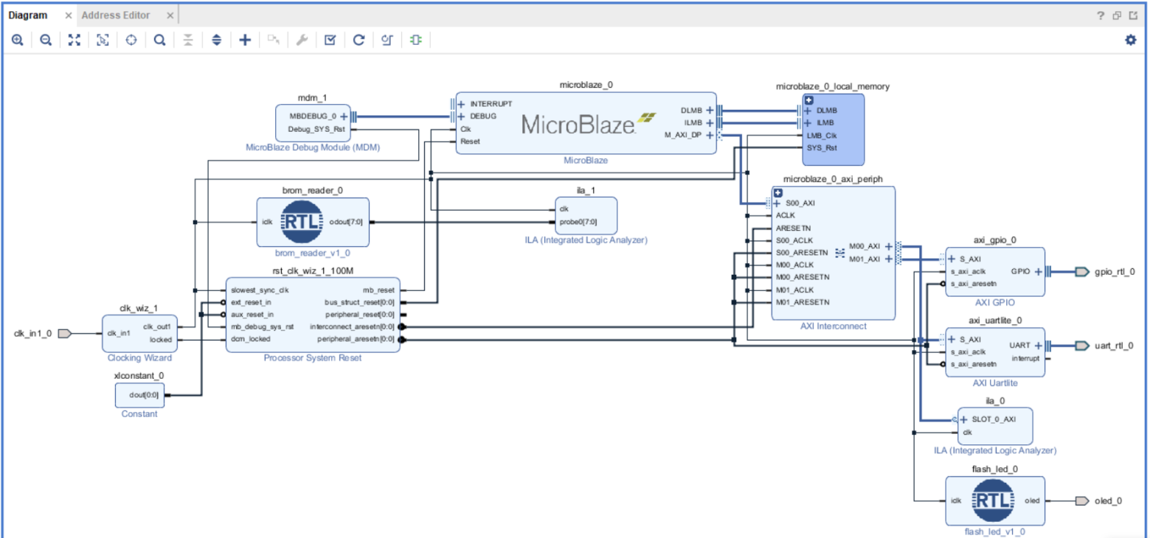The width and height of the screenshot is (1150, 538).
Task: Maximize the diagram panel via the top-right icon
Action: click(x=1132, y=15)
